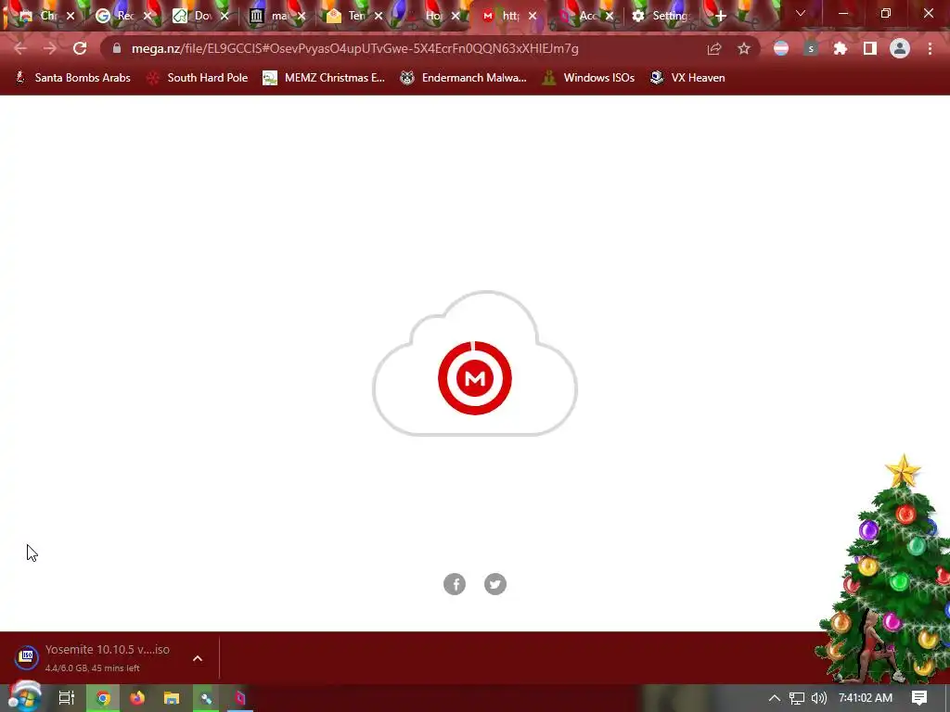This screenshot has width=950, height=712.
Task: Open the notification center icon
Action: 919,698
